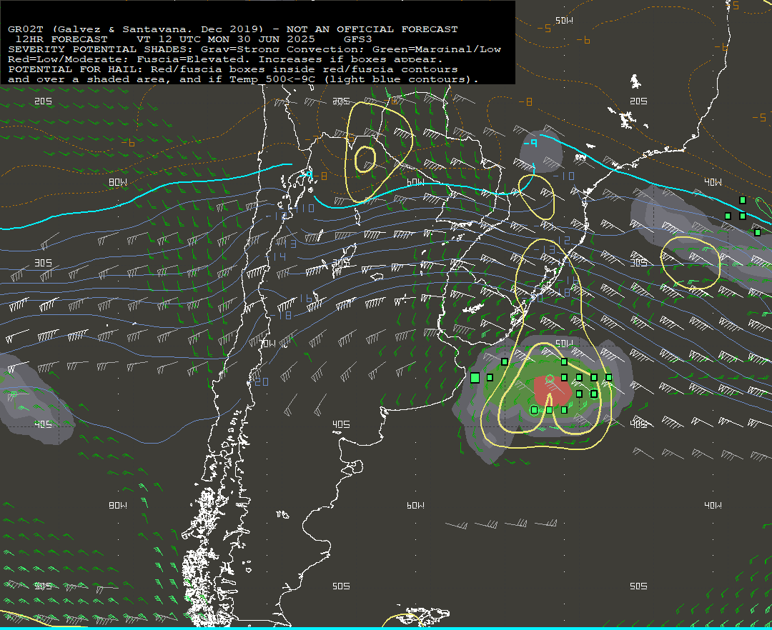Screen dimensions: 772x630
Task: Select the '12HR FORECAST' label in the header
Action: pos(61,39)
